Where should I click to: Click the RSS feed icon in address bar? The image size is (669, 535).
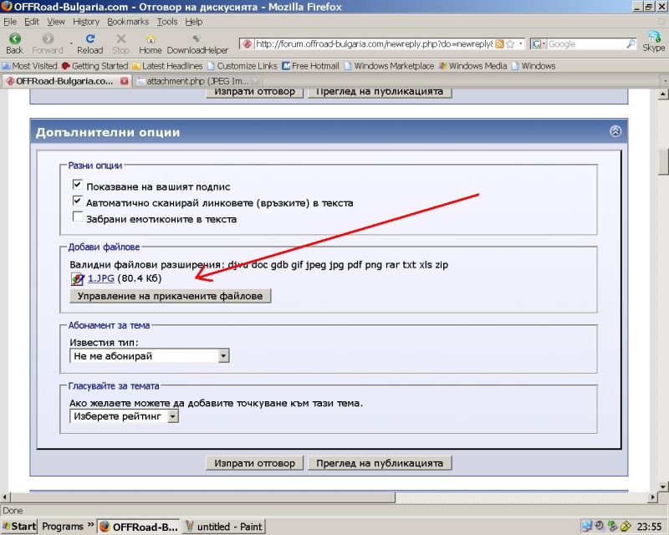coord(499,44)
